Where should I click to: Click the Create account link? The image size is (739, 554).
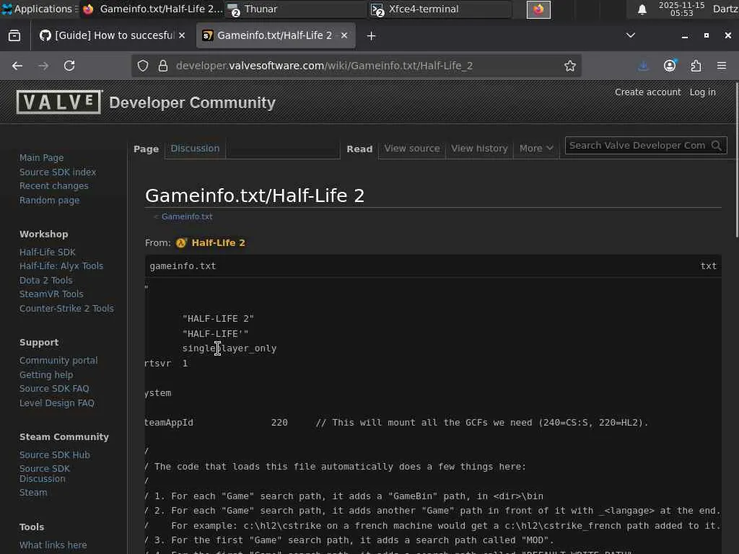tap(647, 92)
